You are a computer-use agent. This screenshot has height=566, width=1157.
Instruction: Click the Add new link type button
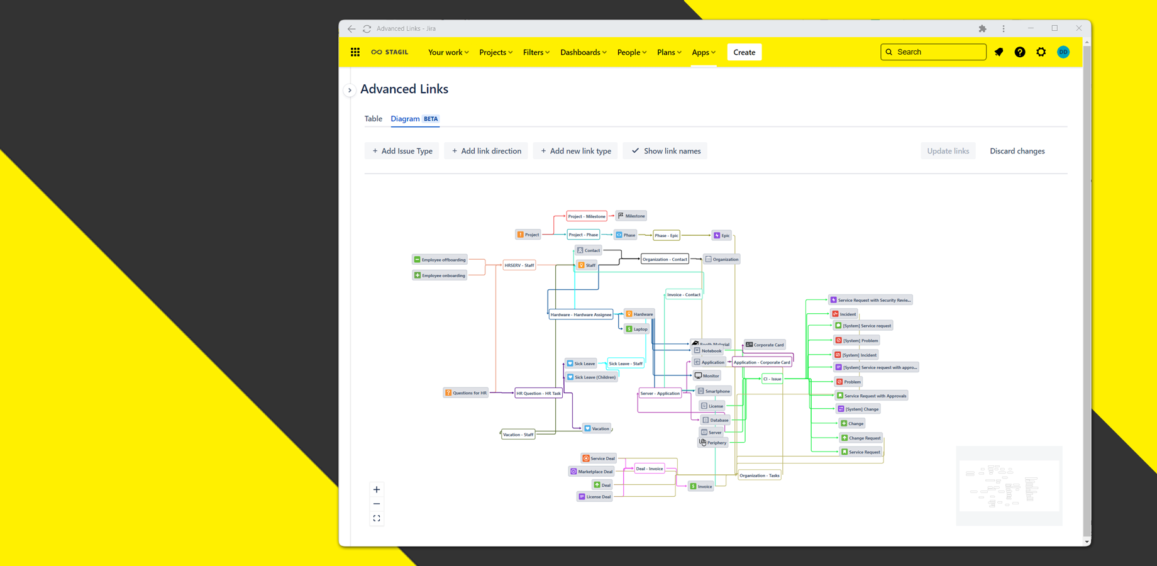coord(575,150)
